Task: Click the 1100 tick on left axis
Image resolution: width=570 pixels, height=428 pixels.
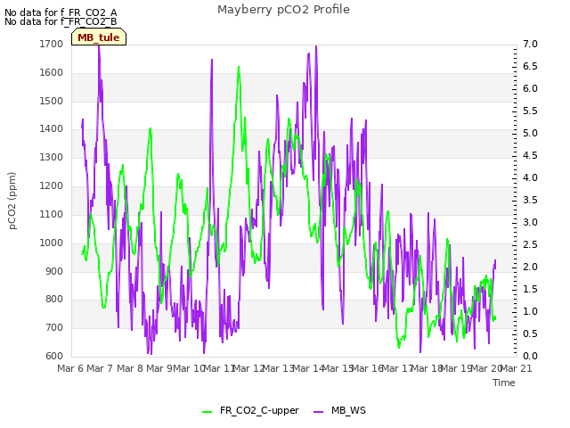Action: pyautogui.click(x=52, y=214)
